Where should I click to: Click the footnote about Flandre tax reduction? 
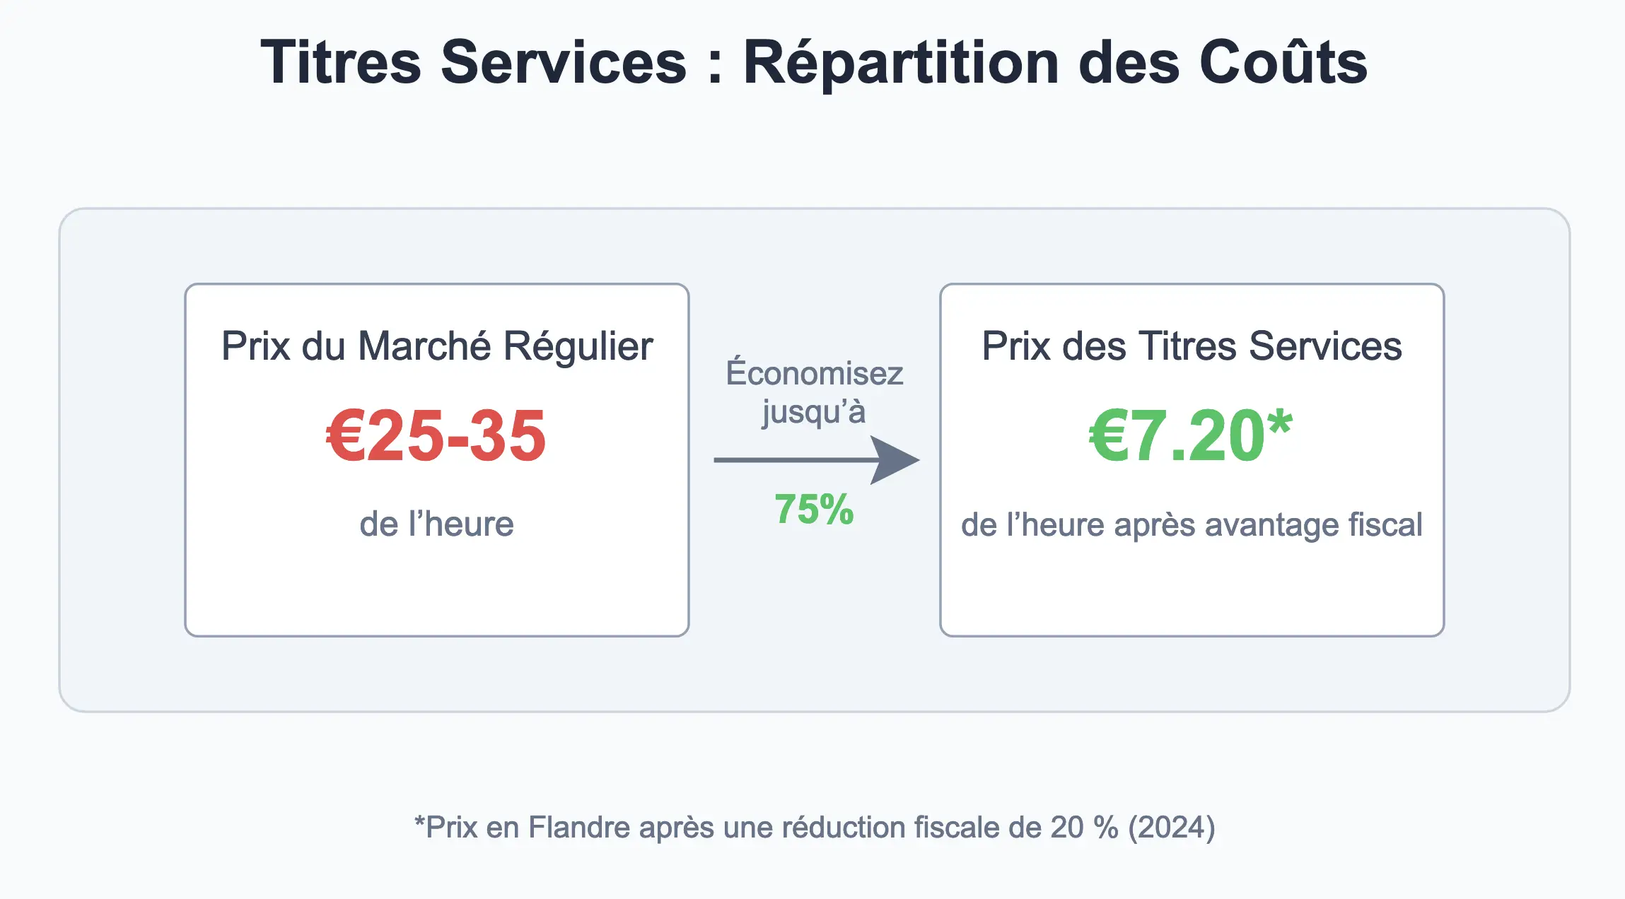pyautogui.click(x=815, y=827)
